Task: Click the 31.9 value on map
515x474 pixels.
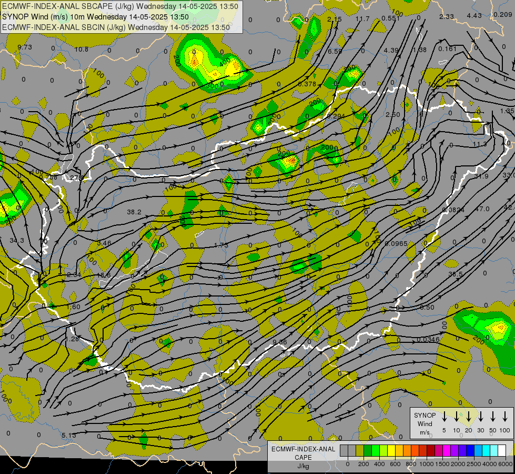Action: (481, 176)
